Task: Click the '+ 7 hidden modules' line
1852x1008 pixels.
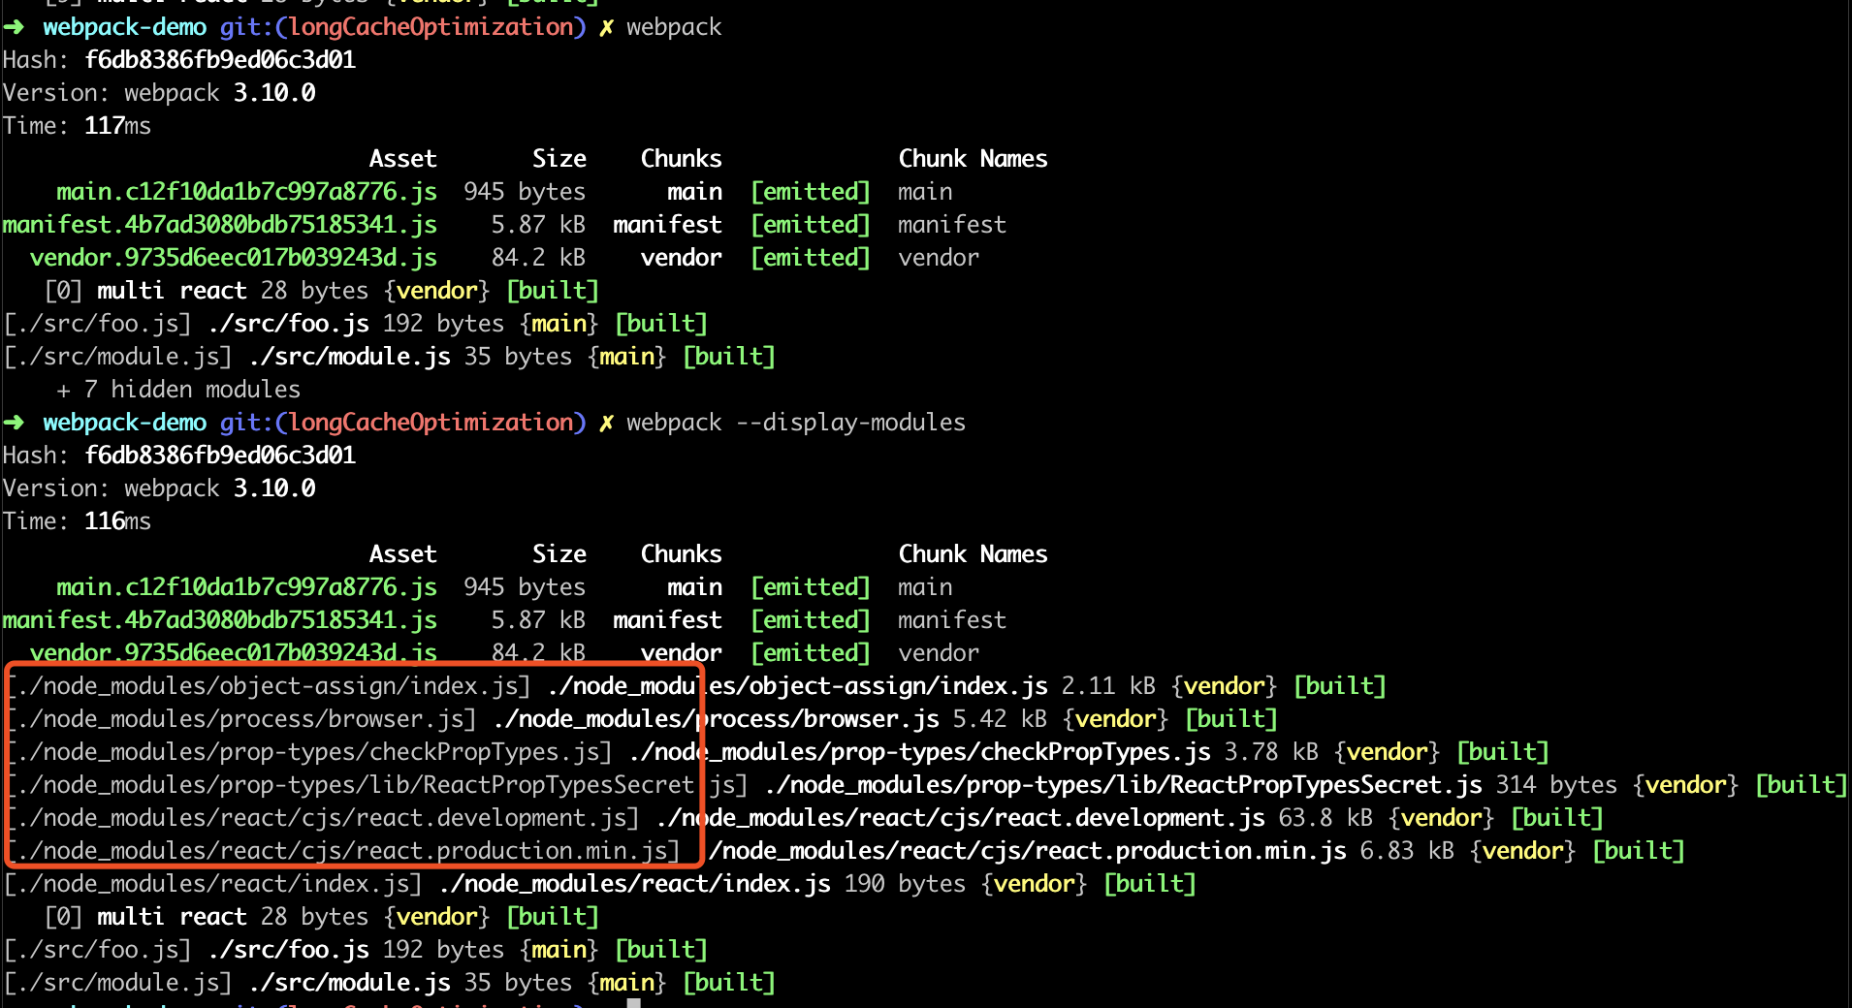Action: [178, 390]
